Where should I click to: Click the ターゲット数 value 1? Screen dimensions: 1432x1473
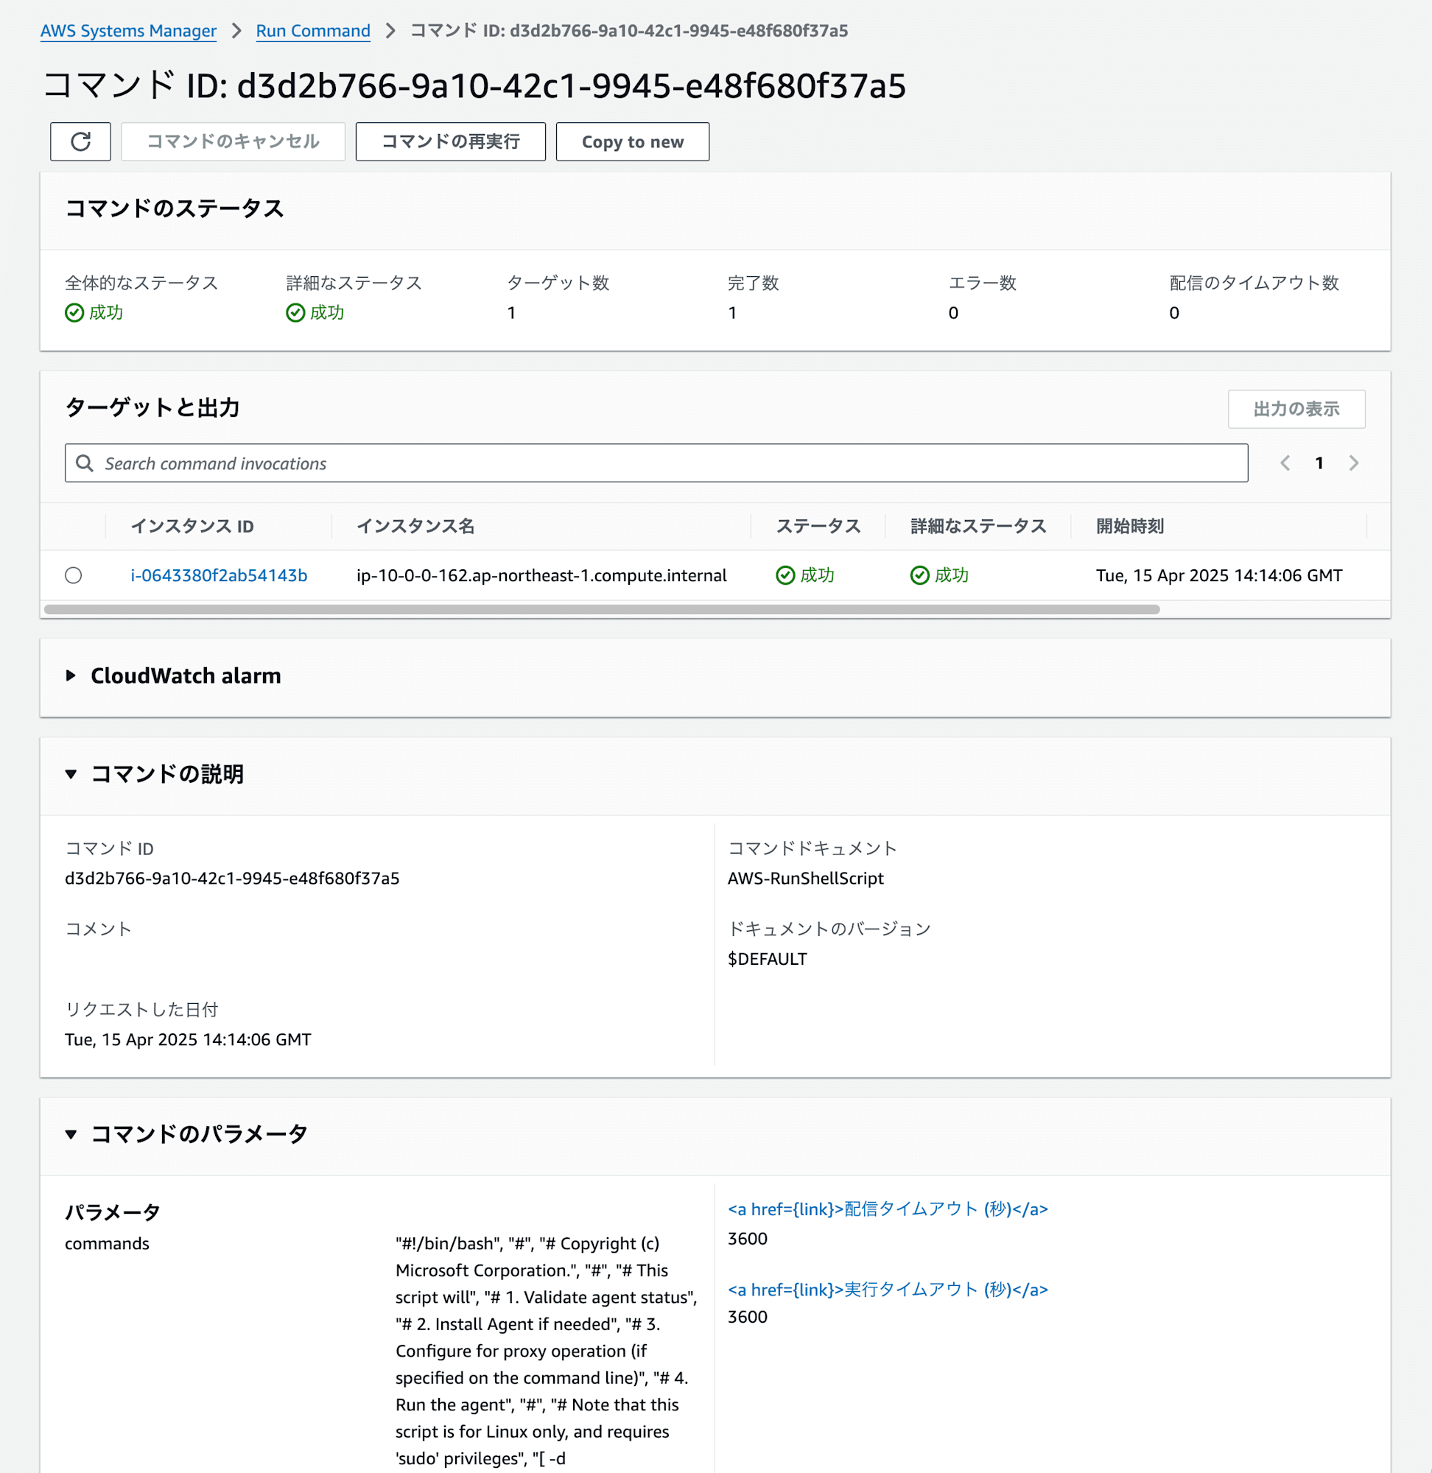[x=511, y=313]
